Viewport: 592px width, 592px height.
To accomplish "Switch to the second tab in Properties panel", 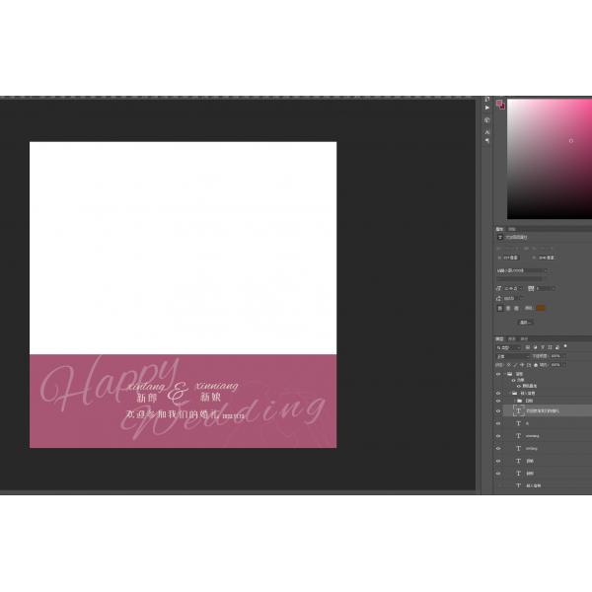I will pyautogui.click(x=511, y=228).
